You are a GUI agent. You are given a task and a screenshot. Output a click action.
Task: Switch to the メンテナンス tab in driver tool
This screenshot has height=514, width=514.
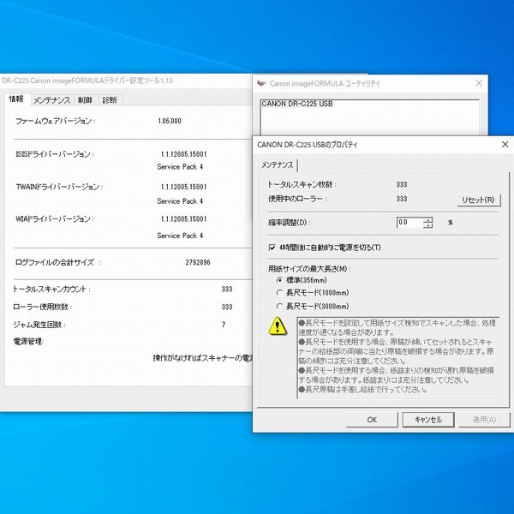click(52, 100)
